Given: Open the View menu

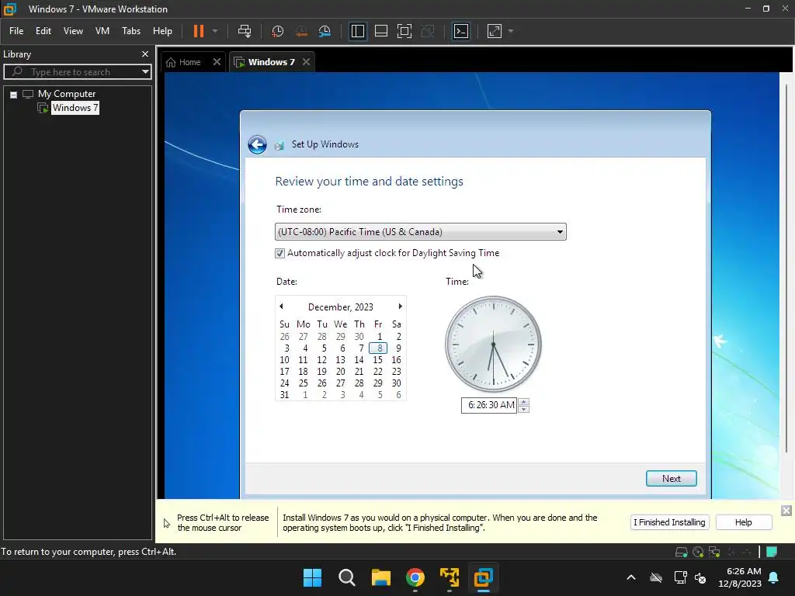Looking at the screenshot, I should pyautogui.click(x=73, y=31).
